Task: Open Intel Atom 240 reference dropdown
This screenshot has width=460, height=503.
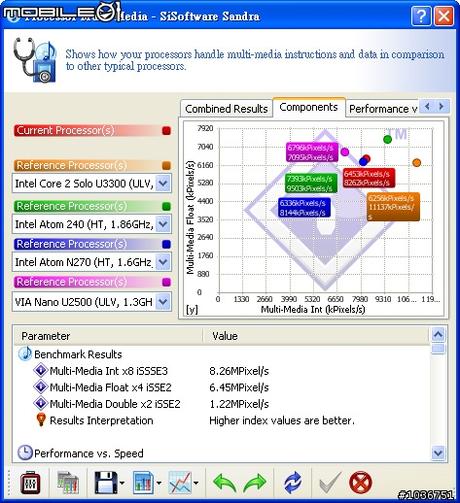Action: pyautogui.click(x=163, y=224)
